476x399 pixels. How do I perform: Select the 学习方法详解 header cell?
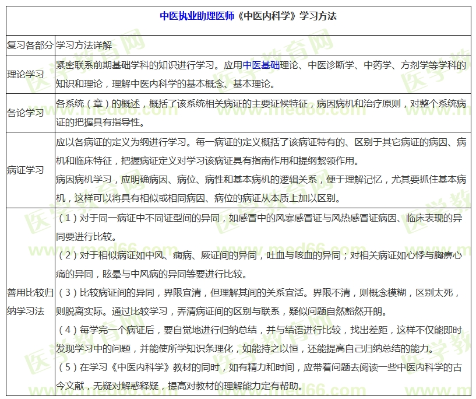click(84, 45)
